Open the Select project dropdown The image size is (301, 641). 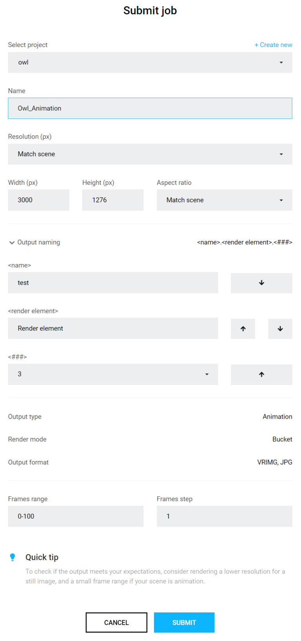[150, 62]
